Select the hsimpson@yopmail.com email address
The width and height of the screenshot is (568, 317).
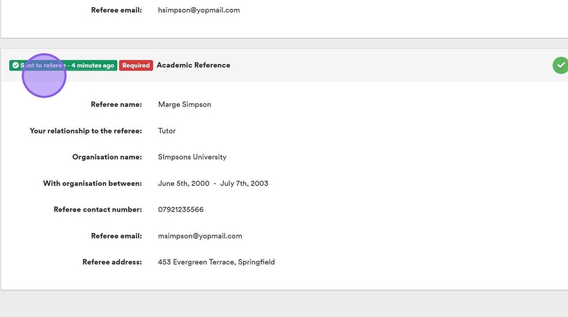pos(199,10)
